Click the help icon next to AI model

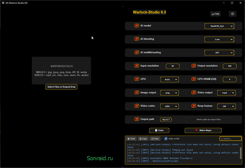coord(137,26)
